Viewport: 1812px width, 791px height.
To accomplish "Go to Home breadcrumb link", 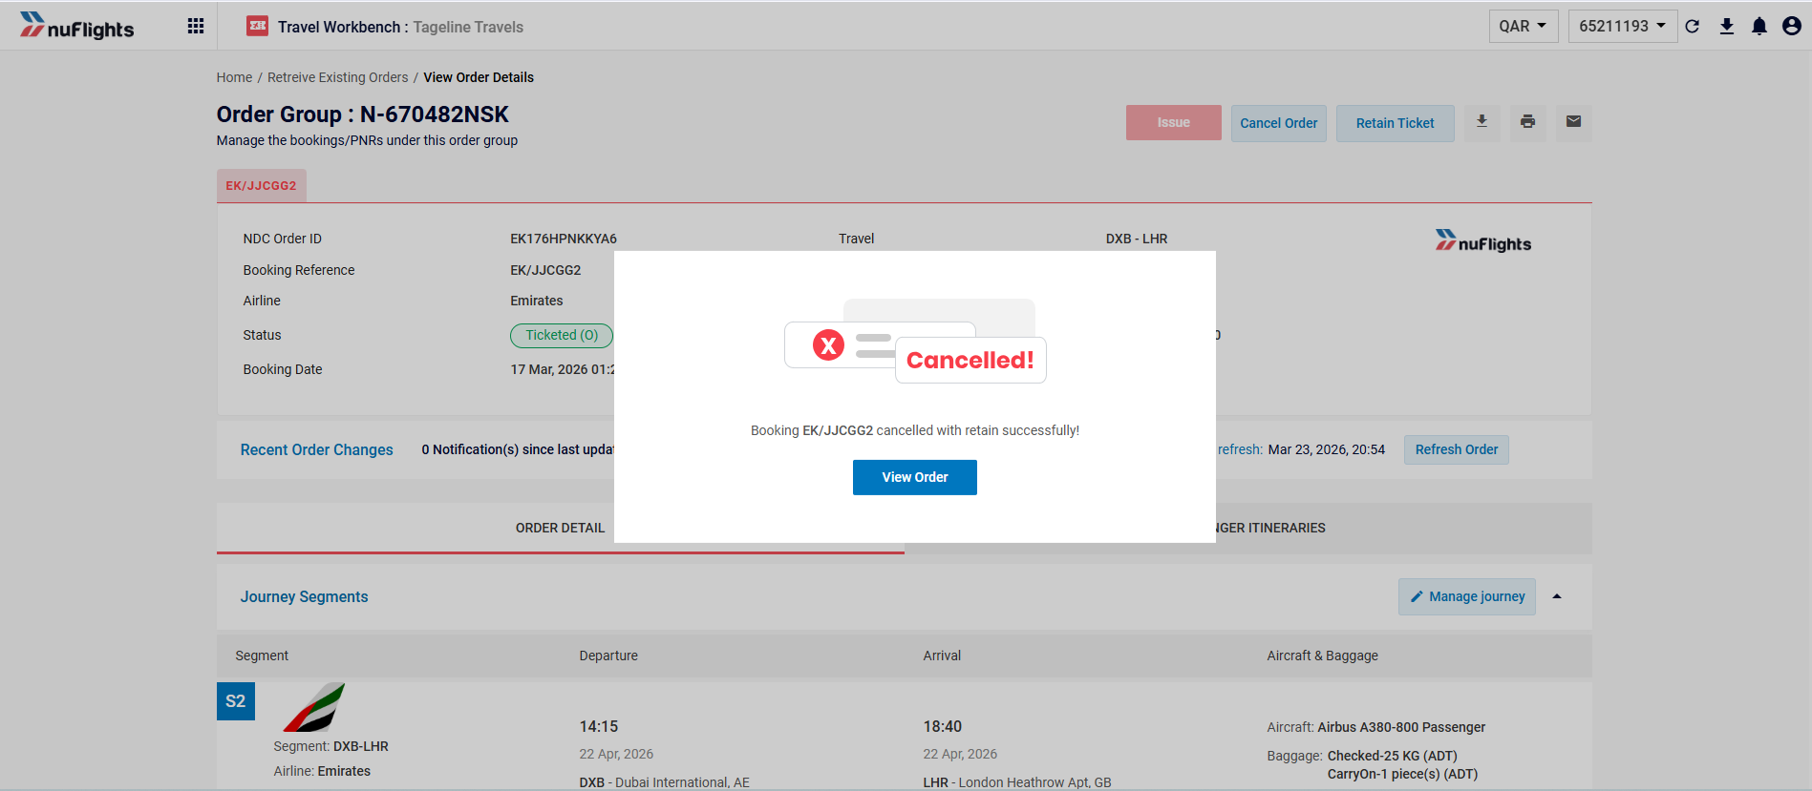I will (234, 77).
